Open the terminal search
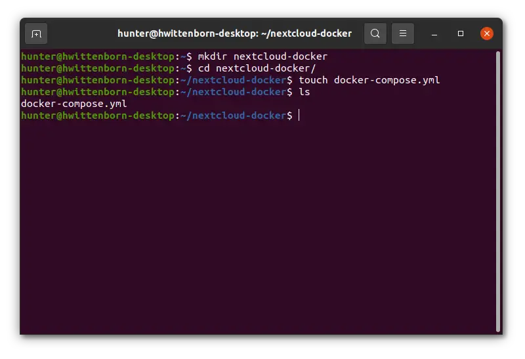Image resolution: width=525 pixels, height=359 pixels. point(375,33)
